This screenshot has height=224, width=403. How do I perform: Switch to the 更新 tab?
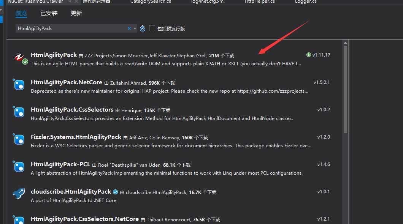[x=76, y=13]
